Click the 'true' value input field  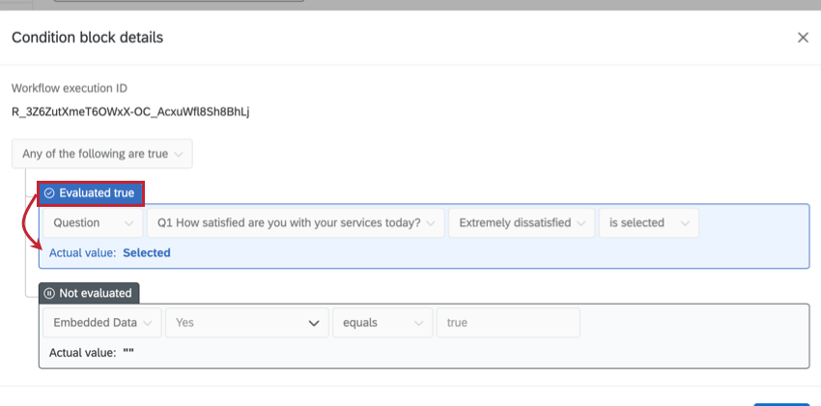tap(508, 323)
